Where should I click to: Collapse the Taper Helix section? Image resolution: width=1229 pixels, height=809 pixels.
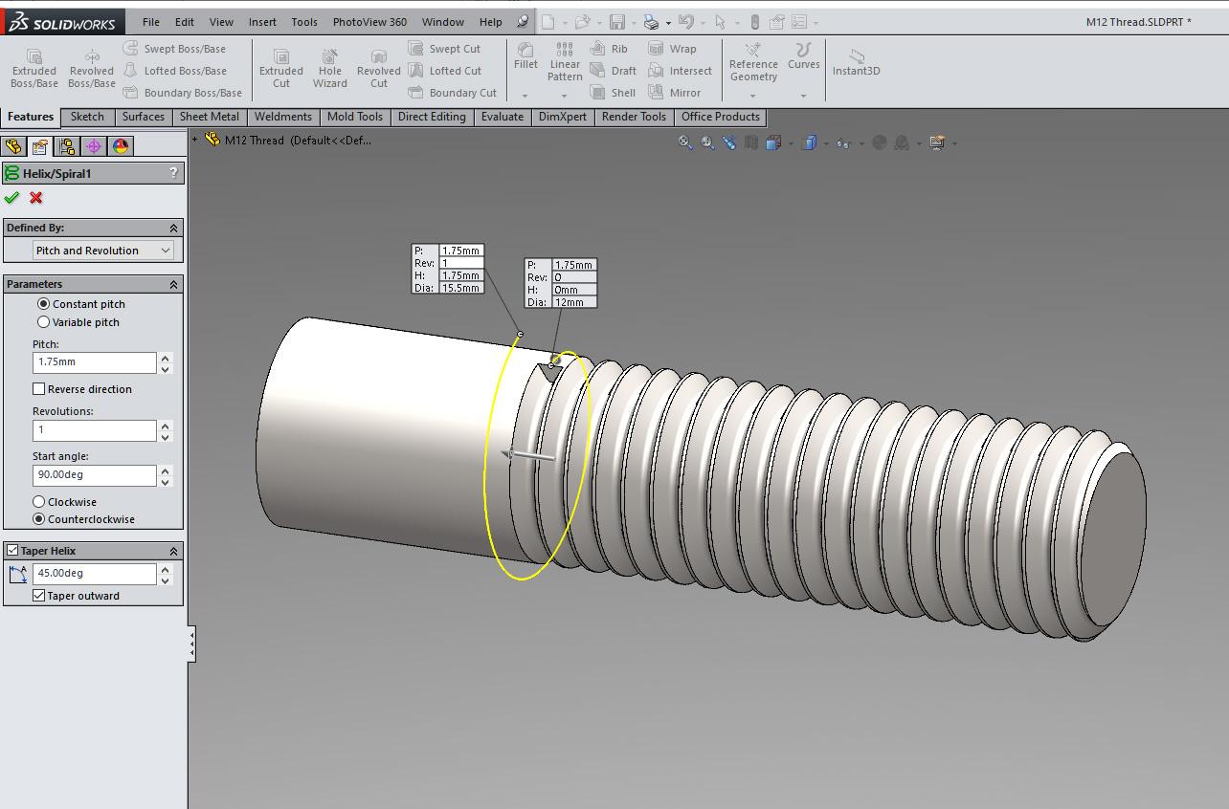pos(173,550)
